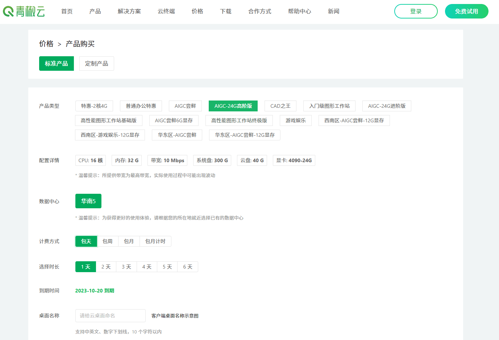This screenshot has width=499, height=340.
Task: Choose product type 华东区-AIGC尝鲜-12G显存
Action: point(245,135)
